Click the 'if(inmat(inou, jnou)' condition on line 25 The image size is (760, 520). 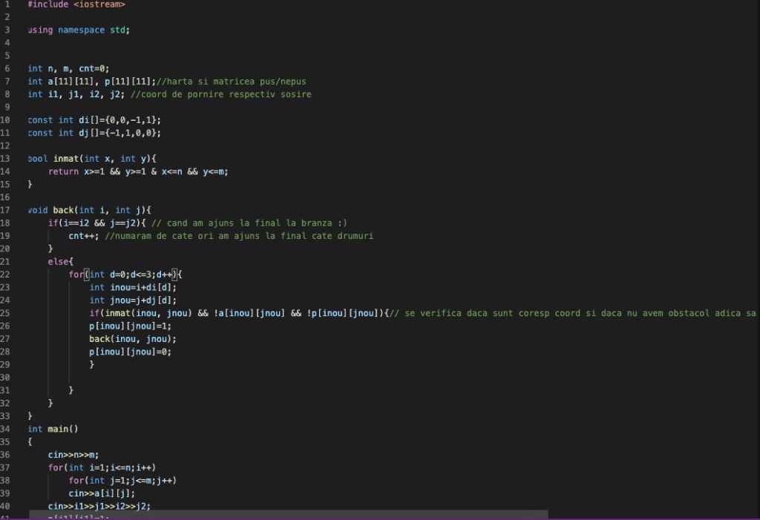click(x=140, y=313)
